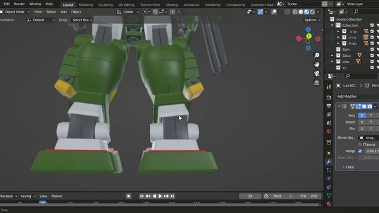Switch to the Shading workspace tab
The image size is (379, 213).
(172, 5)
